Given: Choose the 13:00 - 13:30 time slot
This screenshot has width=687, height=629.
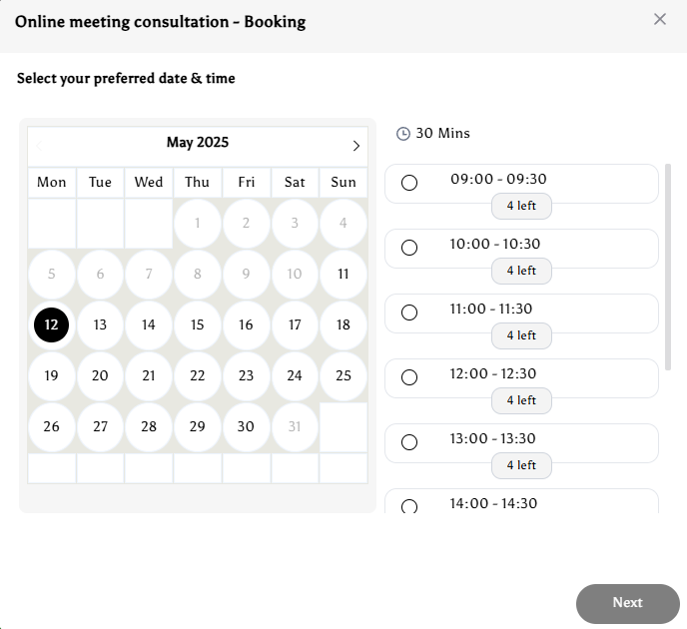Looking at the screenshot, I should pyautogui.click(x=409, y=442).
